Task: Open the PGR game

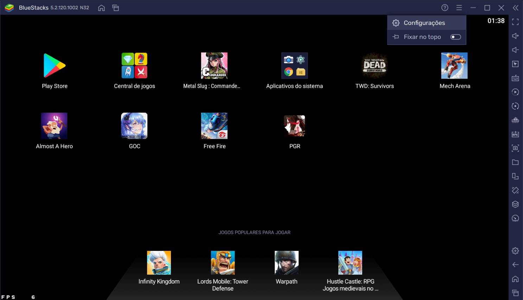Action: pos(294,126)
